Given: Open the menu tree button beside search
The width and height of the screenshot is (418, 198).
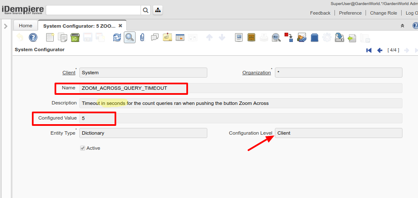Looking at the screenshot, I should pos(158,10).
